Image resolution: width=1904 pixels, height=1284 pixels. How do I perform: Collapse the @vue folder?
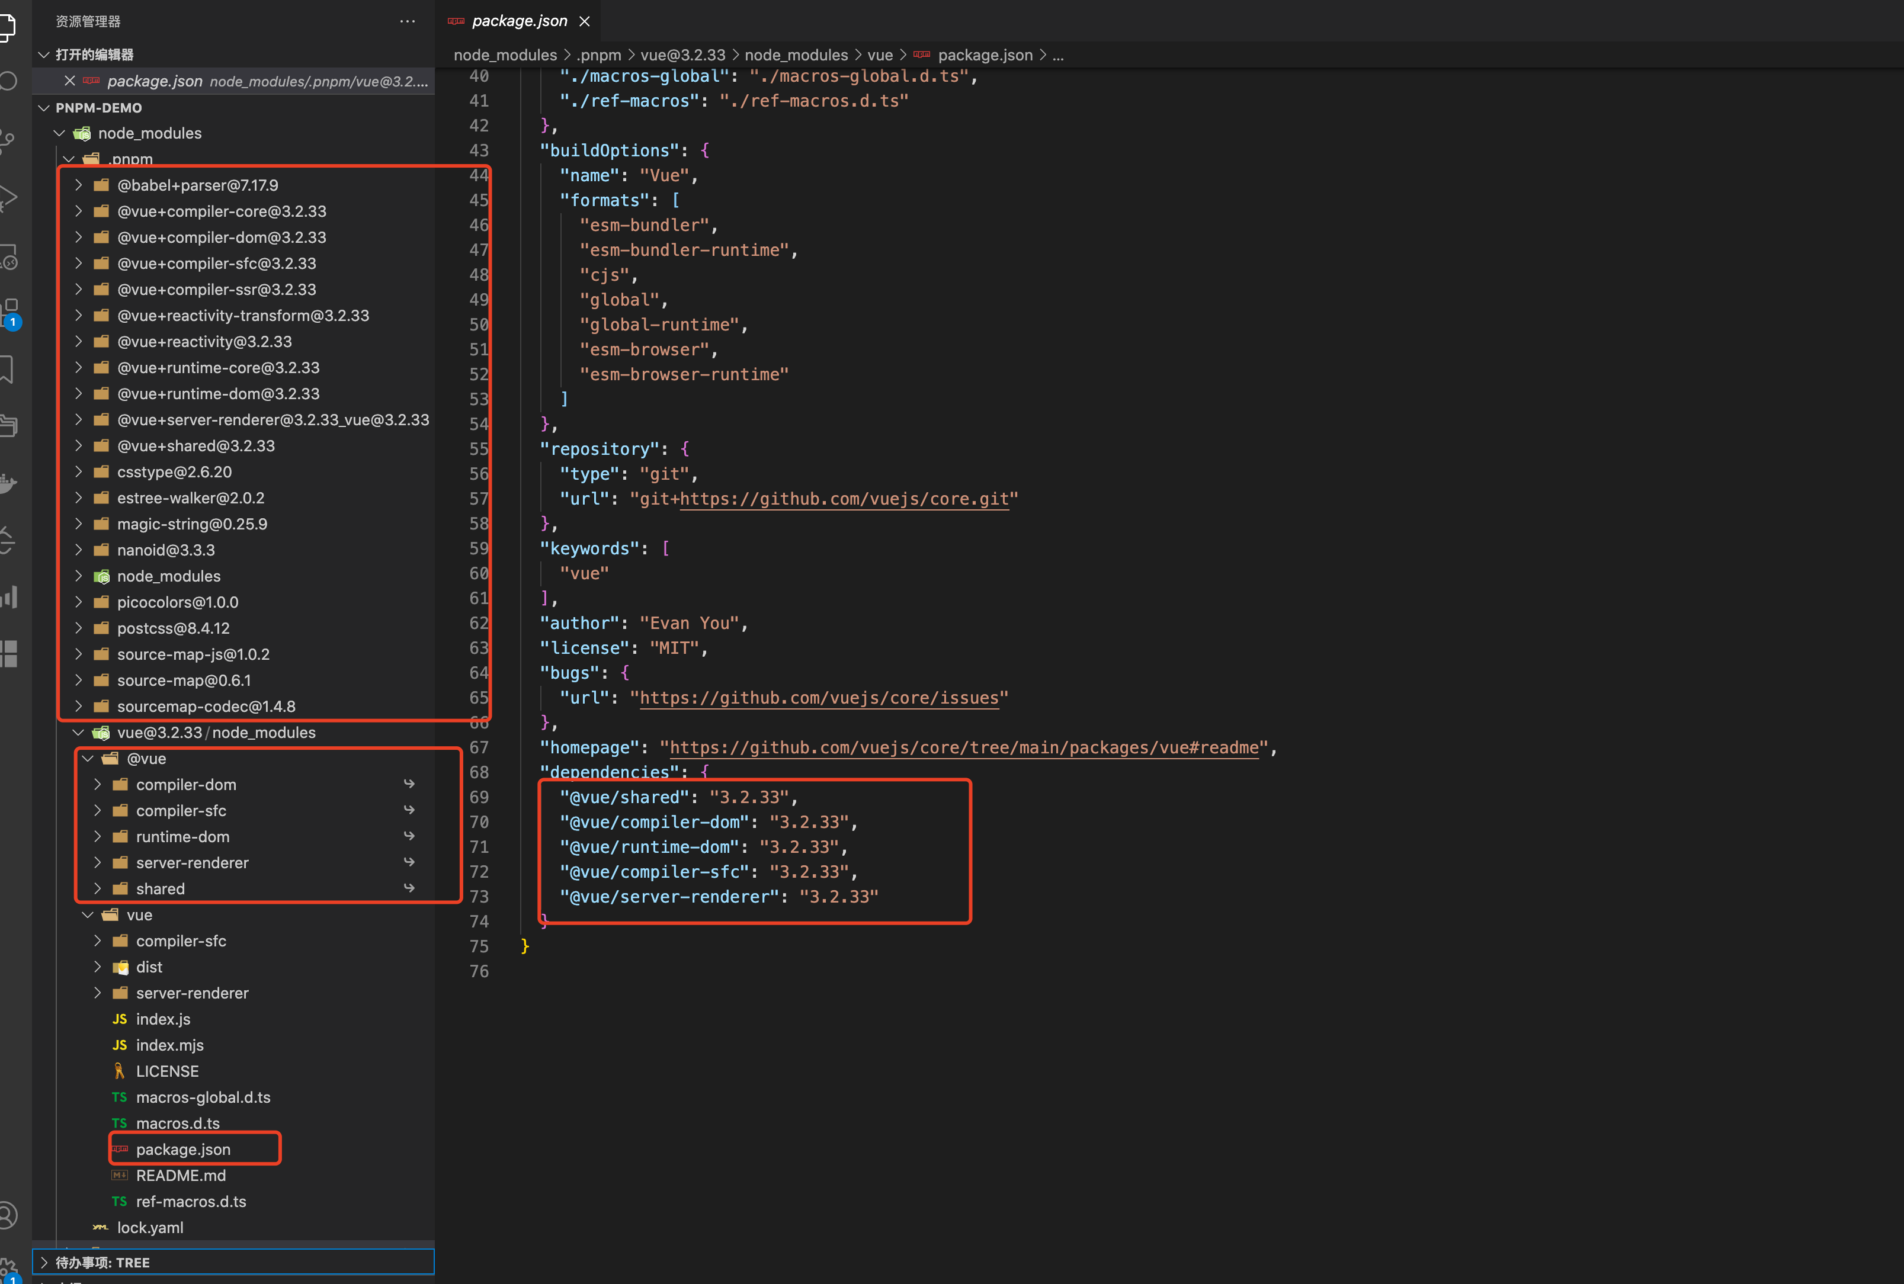[88, 758]
